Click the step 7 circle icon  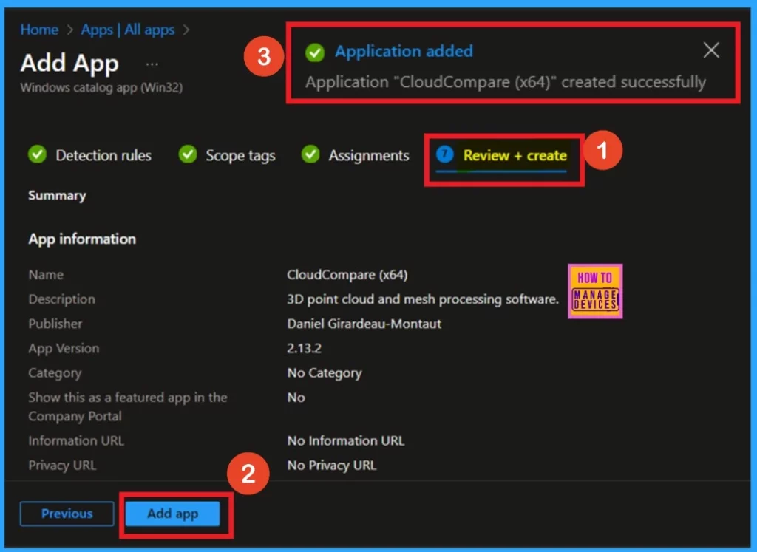[444, 154]
